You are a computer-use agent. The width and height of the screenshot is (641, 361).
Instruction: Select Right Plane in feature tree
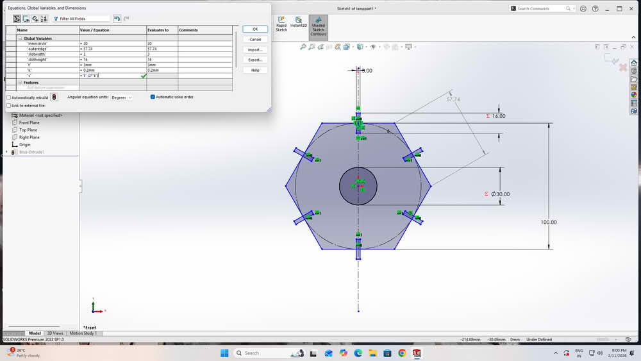point(29,137)
